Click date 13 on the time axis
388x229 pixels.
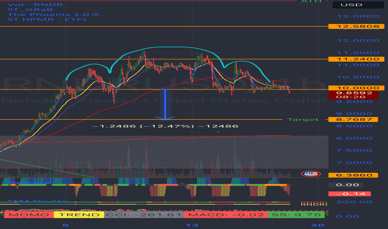pyautogui.click(x=192, y=225)
